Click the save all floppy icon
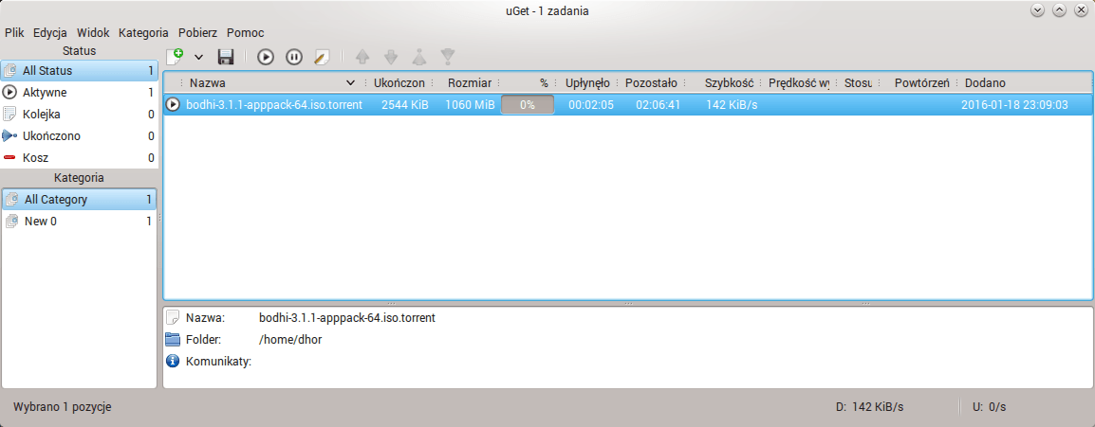1095x427 pixels. pyautogui.click(x=226, y=57)
